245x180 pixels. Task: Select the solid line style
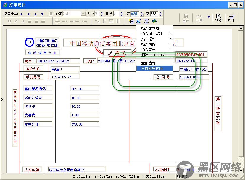pos(57,21)
